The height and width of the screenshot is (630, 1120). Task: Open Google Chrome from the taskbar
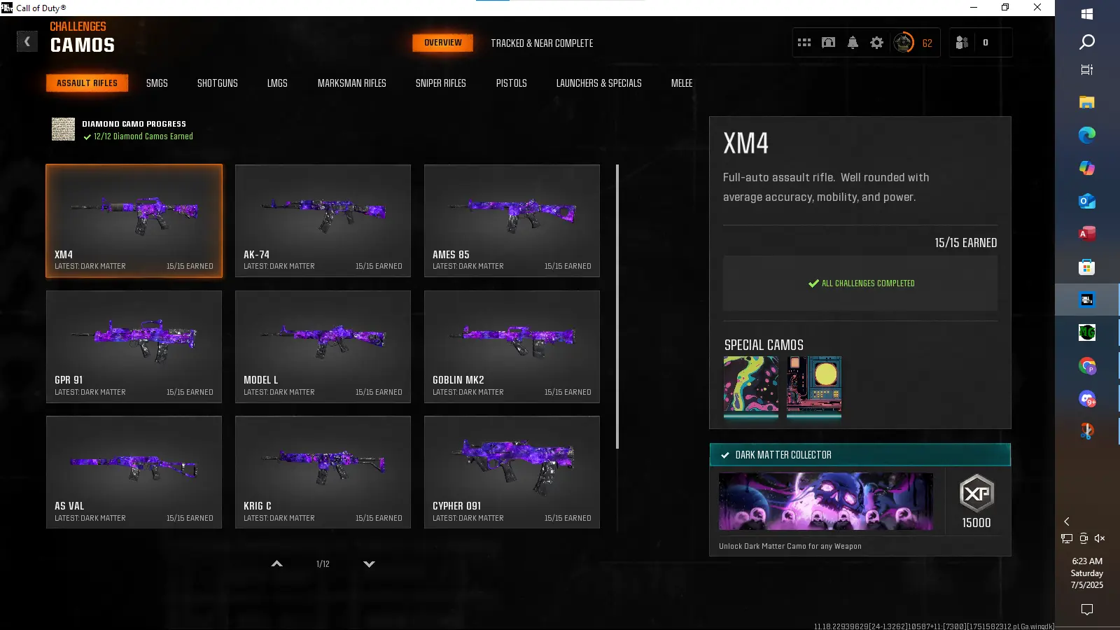click(1087, 366)
